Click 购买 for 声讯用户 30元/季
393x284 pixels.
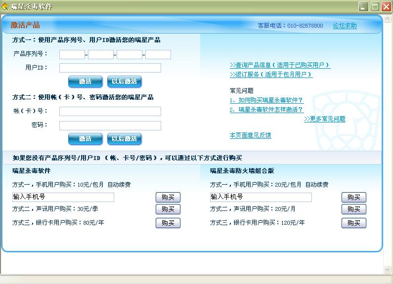click(x=168, y=209)
